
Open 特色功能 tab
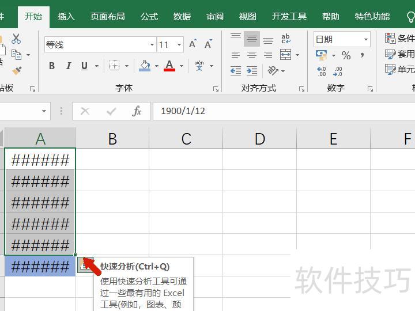pyautogui.click(x=372, y=16)
